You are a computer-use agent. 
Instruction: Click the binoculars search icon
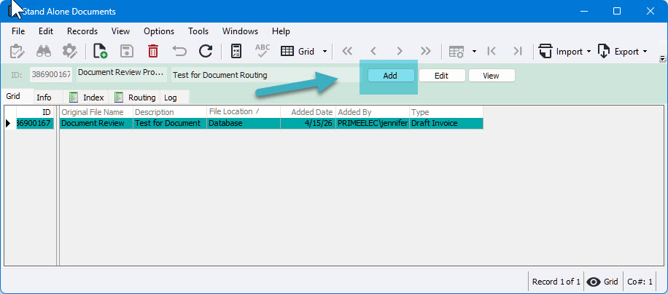pyautogui.click(x=44, y=52)
